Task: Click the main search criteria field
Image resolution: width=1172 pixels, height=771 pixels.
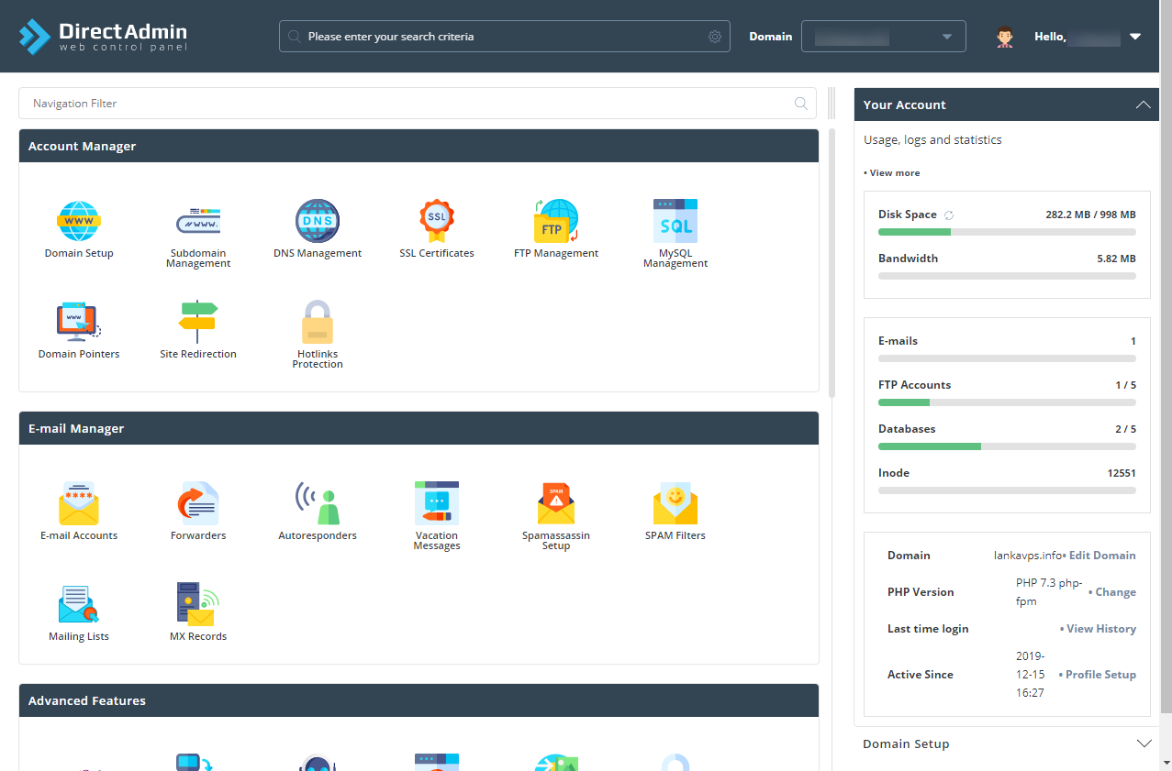Action: coord(505,37)
